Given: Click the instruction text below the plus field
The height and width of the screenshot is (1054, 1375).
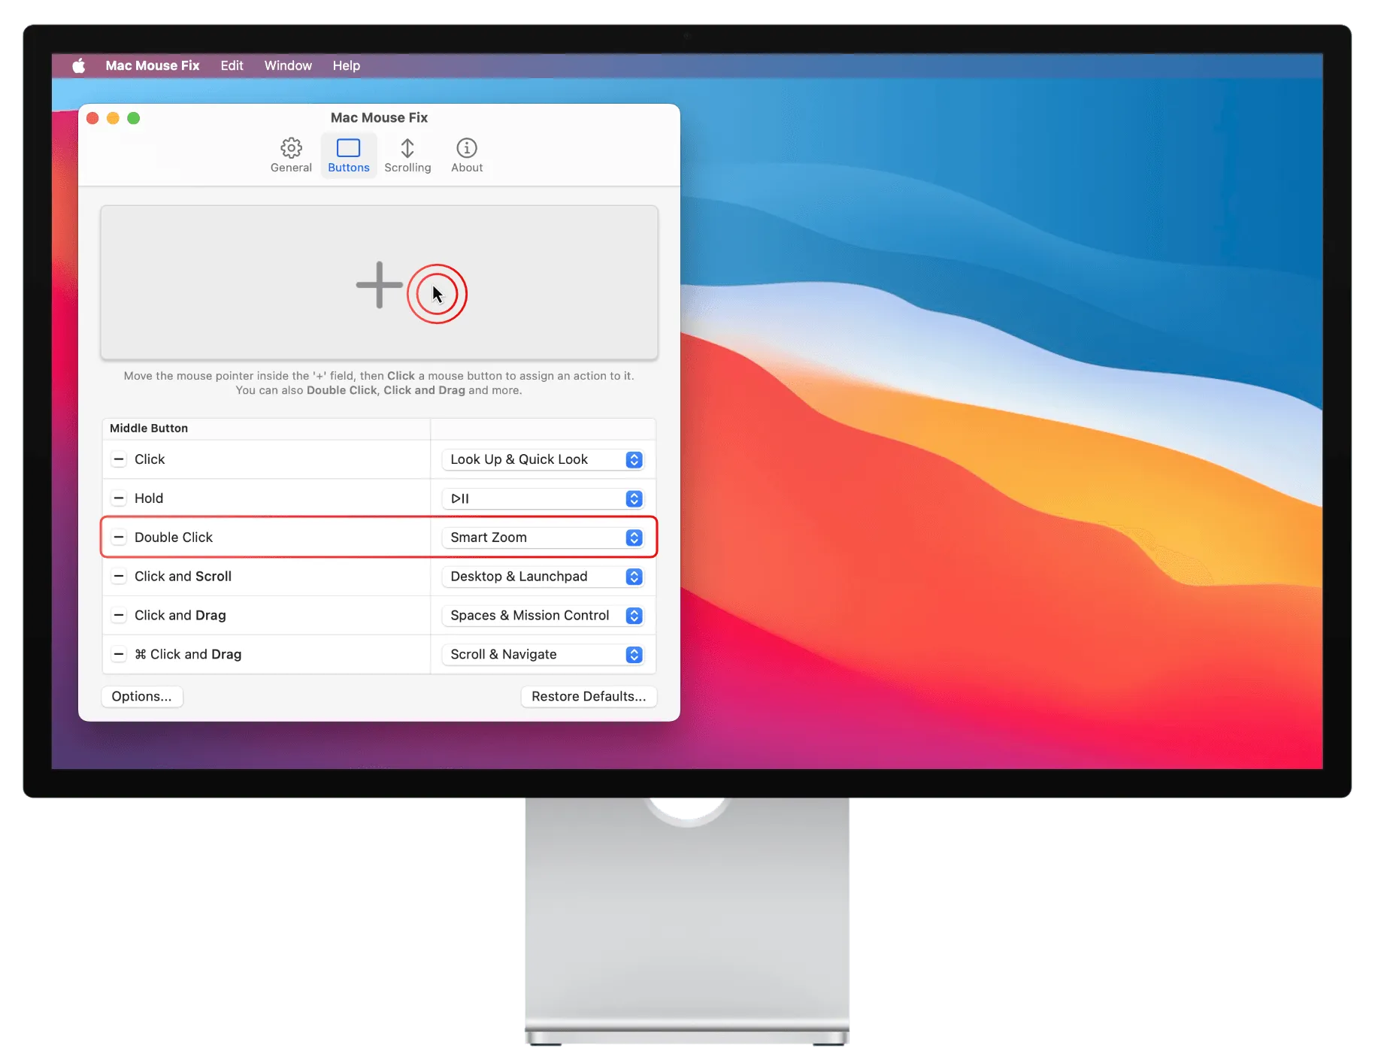Looking at the screenshot, I should [379, 383].
